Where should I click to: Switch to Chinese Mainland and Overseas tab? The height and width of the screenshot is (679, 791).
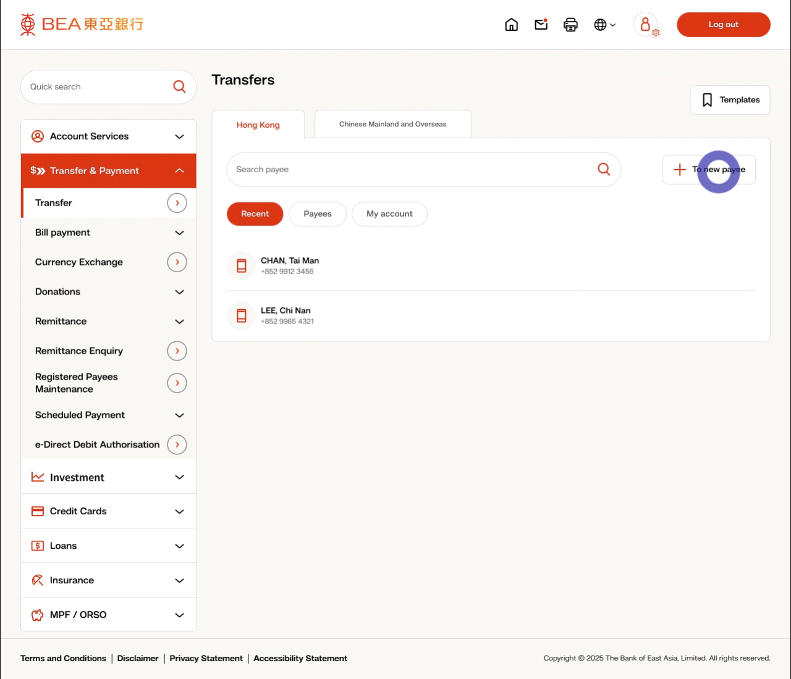click(392, 124)
